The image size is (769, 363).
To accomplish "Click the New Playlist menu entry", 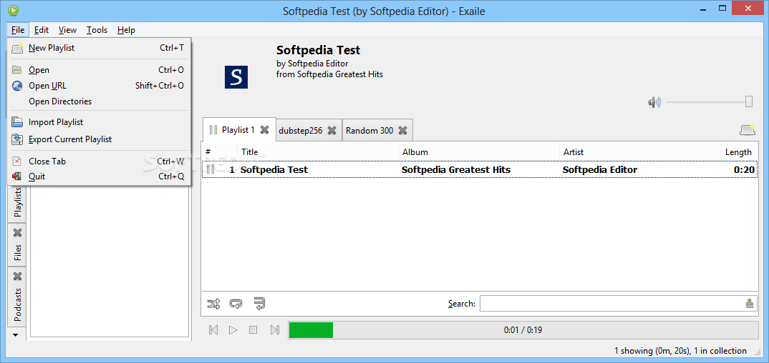I will [99, 48].
